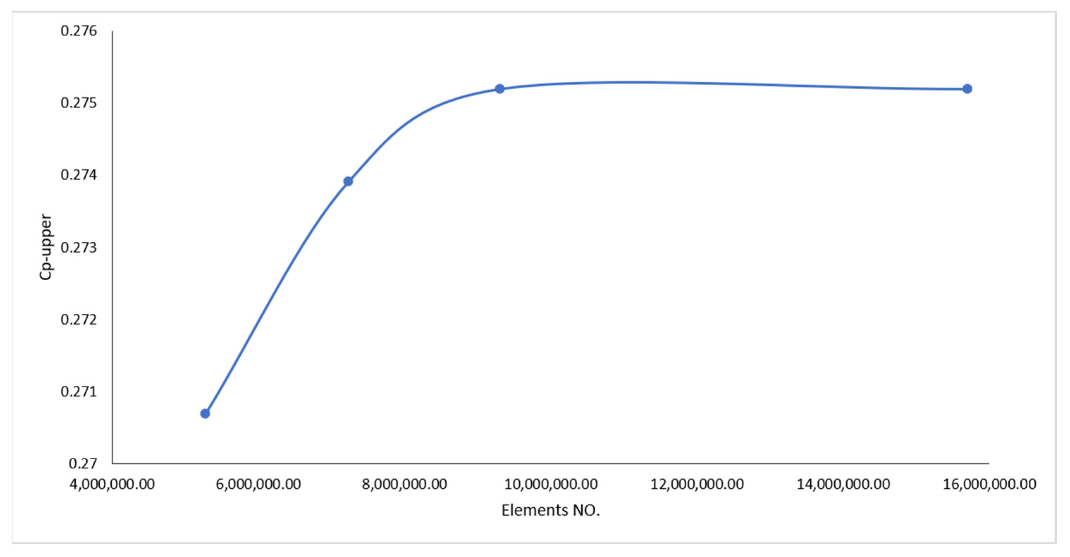Click the 8,000,000.00 x-axis label

coord(404,484)
